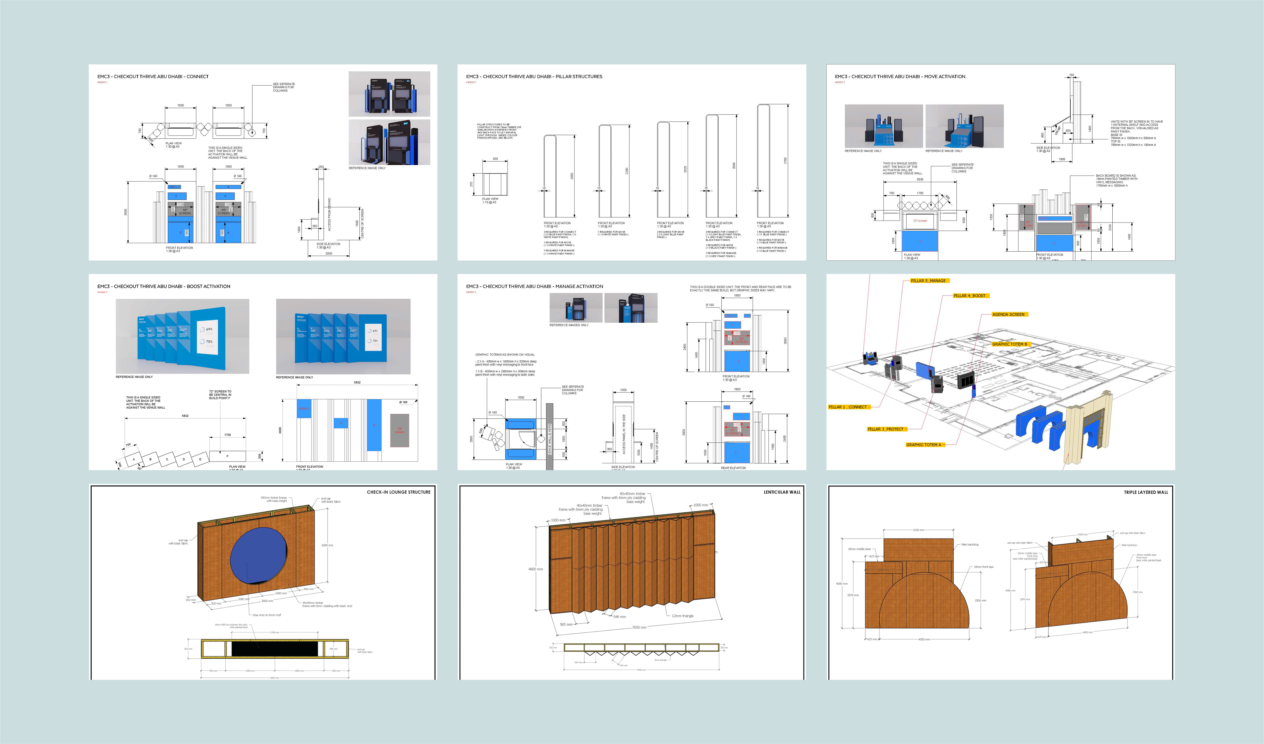This screenshot has height=744, width=1264.
Task: Select 'GRAPHIC TOTEMS AS SHOWN ON VISUAL' text
Action: coord(505,355)
